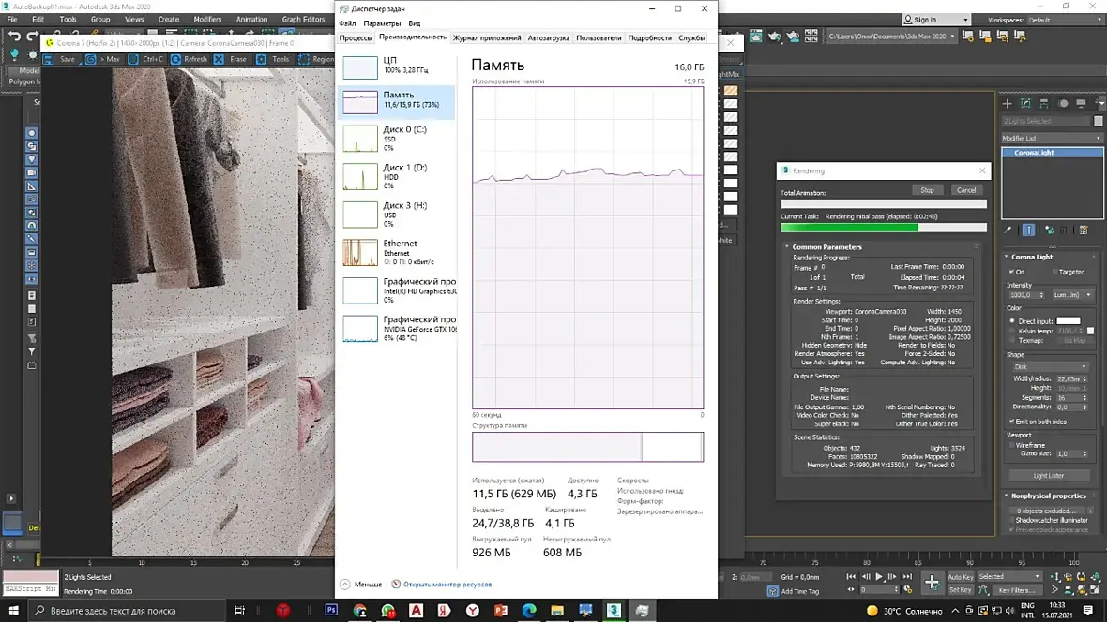Click the Ctrl+C copy button in frame buffer
1107x622 pixels.
click(x=146, y=59)
